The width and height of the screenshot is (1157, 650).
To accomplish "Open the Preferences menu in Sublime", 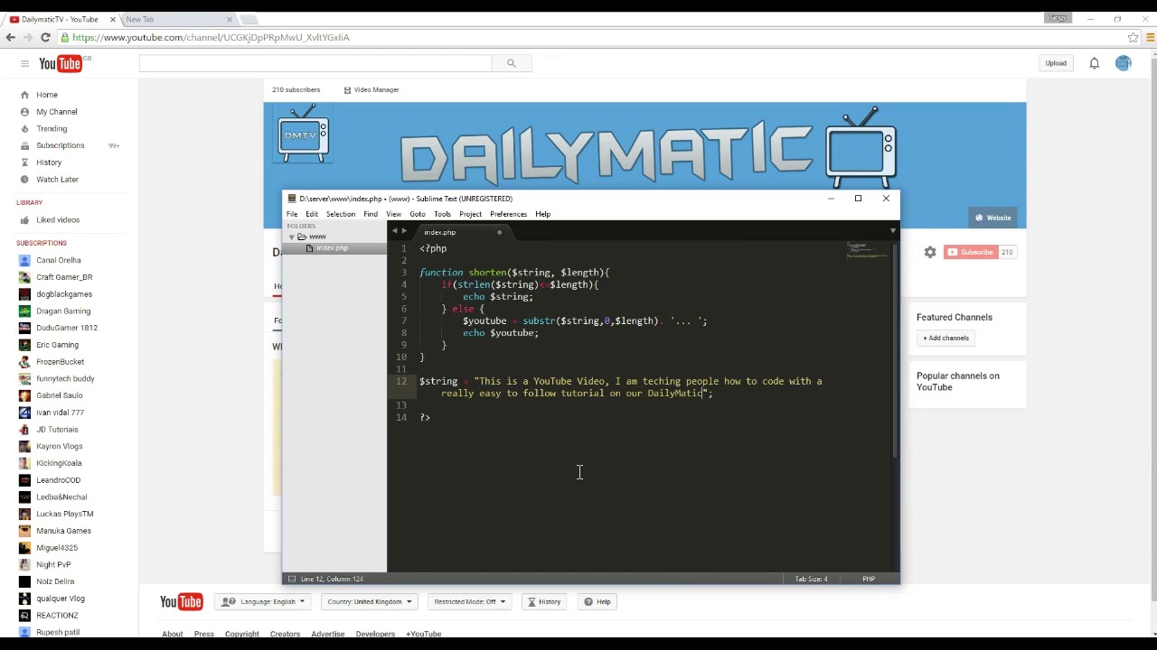I will [x=508, y=214].
